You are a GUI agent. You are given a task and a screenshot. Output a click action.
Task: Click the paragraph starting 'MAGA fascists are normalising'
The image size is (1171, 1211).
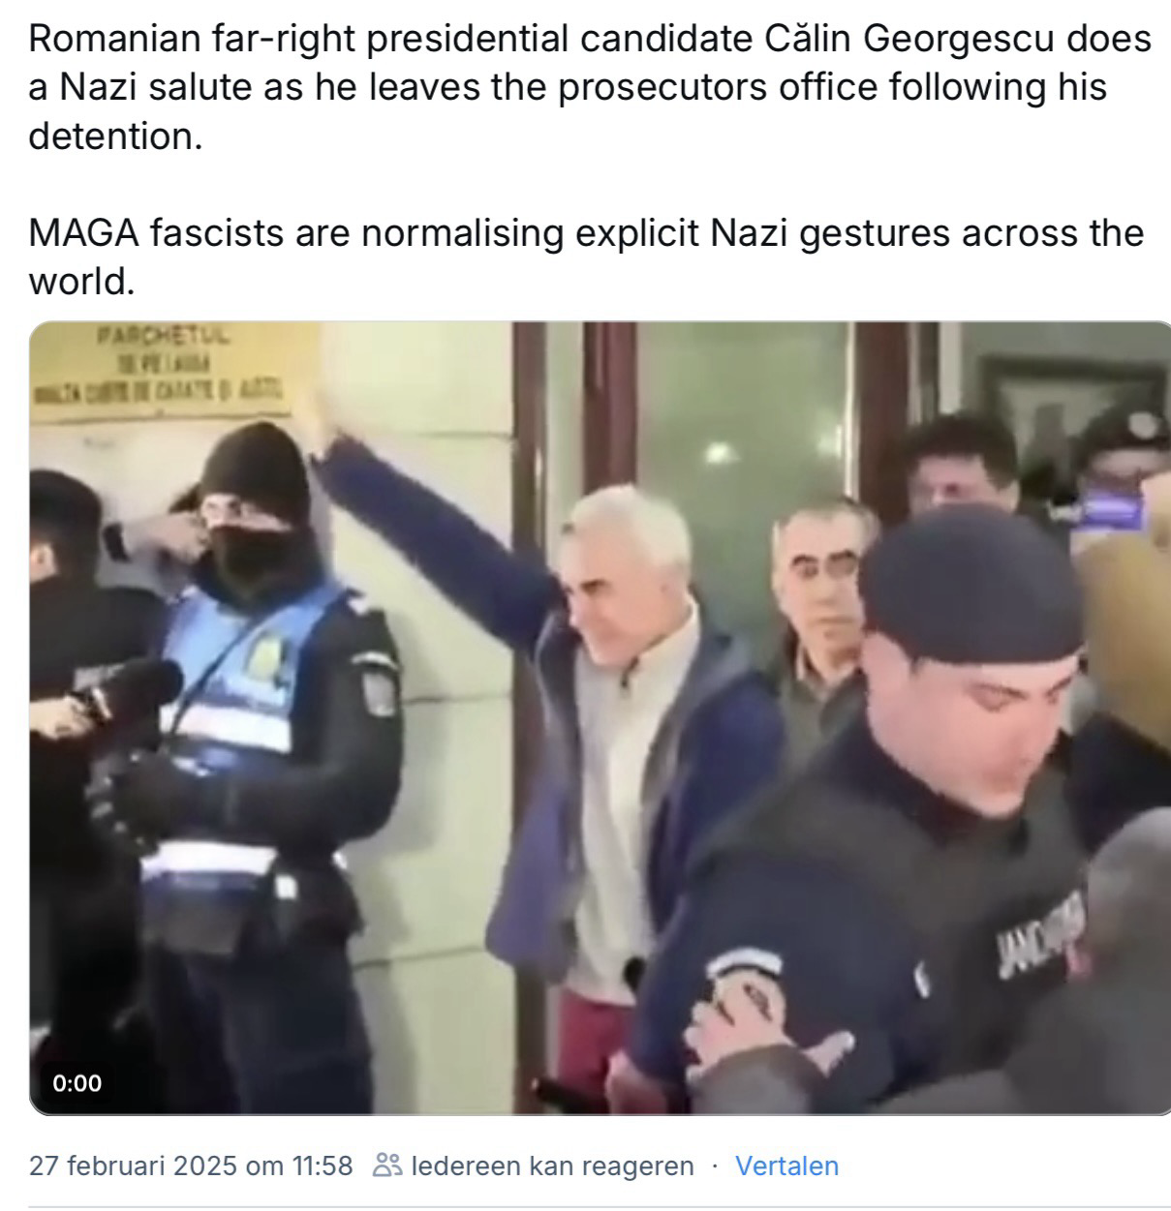[x=586, y=257]
